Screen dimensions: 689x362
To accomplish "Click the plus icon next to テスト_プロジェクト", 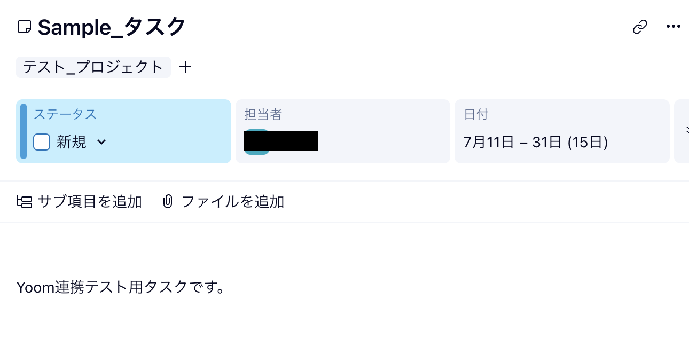I will click(185, 67).
